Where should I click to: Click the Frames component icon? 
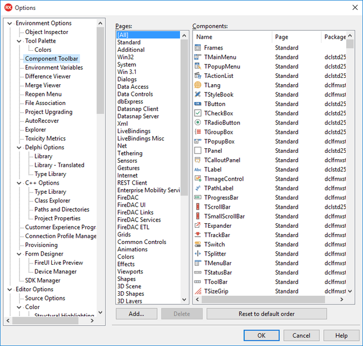pos(198,48)
